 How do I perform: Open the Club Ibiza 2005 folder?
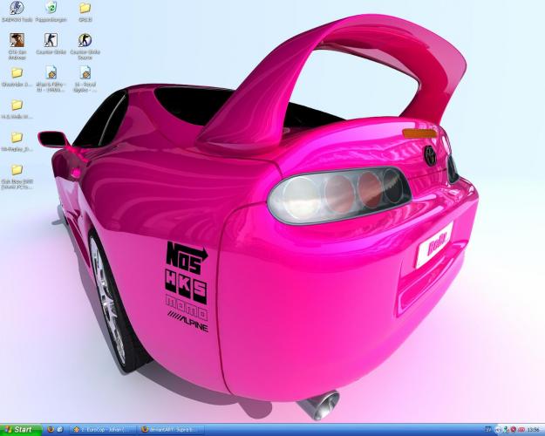[x=17, y=171]
